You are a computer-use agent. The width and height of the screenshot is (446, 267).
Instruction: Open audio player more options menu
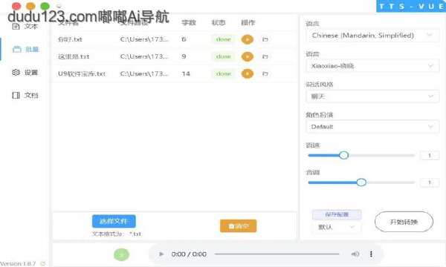coord(371,254)
